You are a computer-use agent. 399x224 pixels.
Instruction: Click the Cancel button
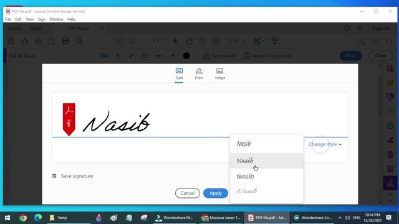(x=187, y=194)
